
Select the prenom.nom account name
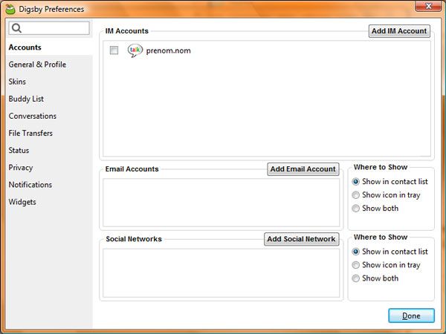169,50
